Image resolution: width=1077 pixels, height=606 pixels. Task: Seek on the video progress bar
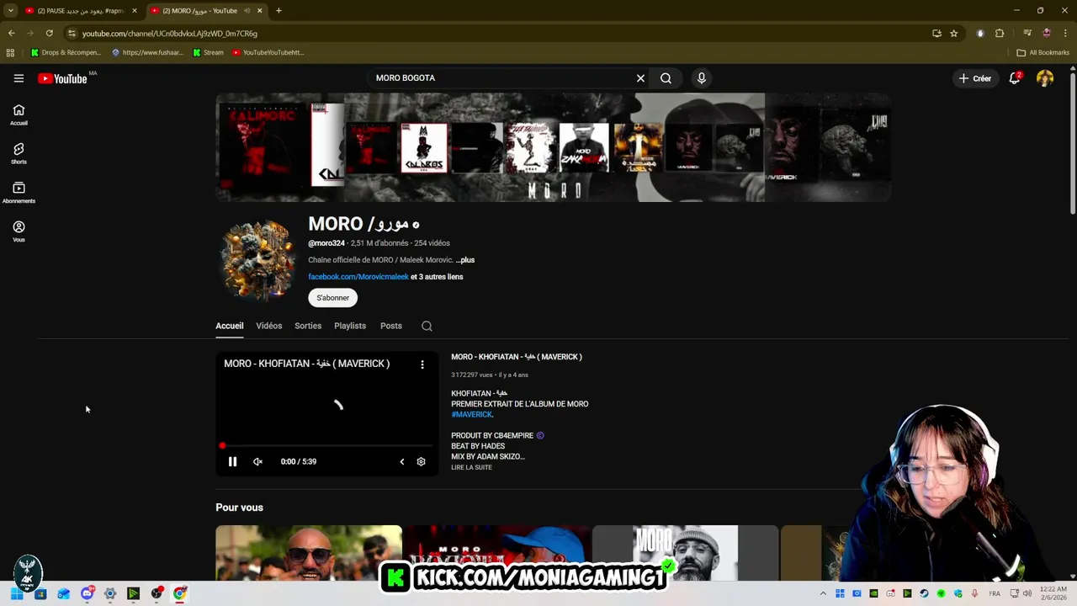click(x=327, y=445)
